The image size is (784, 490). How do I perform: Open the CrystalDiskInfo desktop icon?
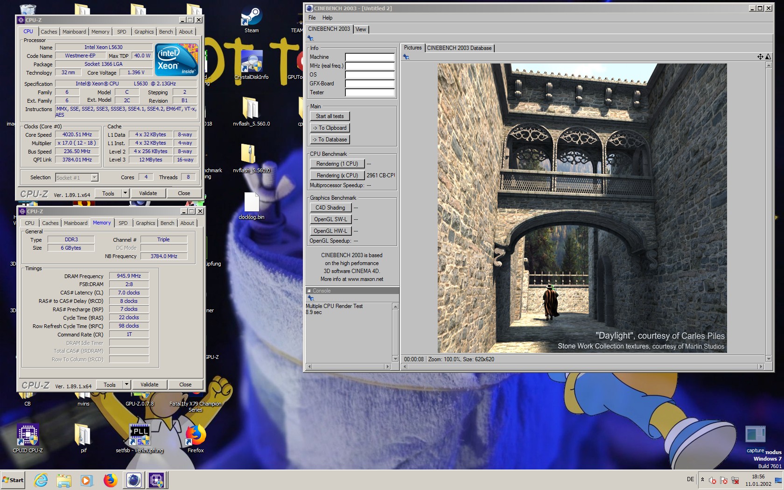pos(252,65)
